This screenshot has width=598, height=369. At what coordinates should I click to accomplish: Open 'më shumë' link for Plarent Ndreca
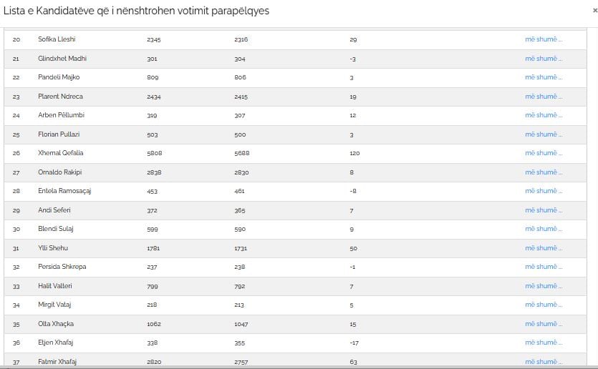click(544, 97)
